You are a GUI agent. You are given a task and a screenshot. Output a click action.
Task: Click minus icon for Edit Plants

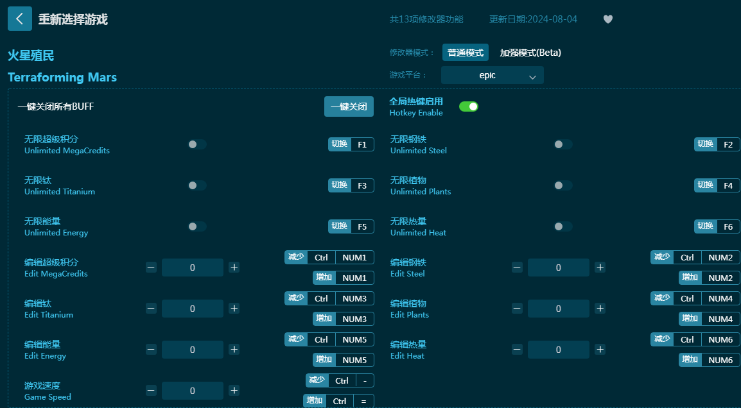(x=517, y=309)
